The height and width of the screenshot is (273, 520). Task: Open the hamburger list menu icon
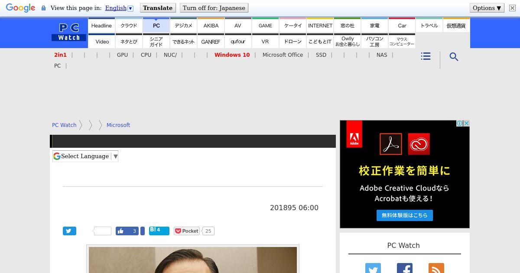[426, 56]
